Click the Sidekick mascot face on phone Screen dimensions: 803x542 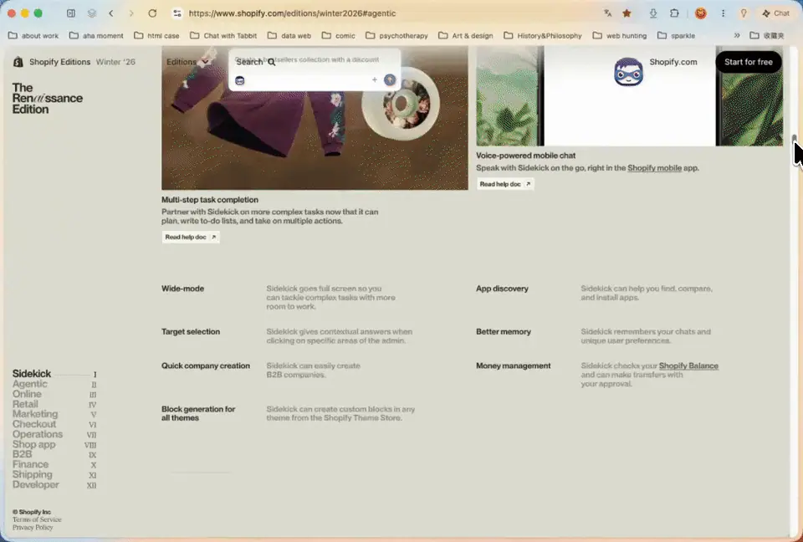coord(628,72)
